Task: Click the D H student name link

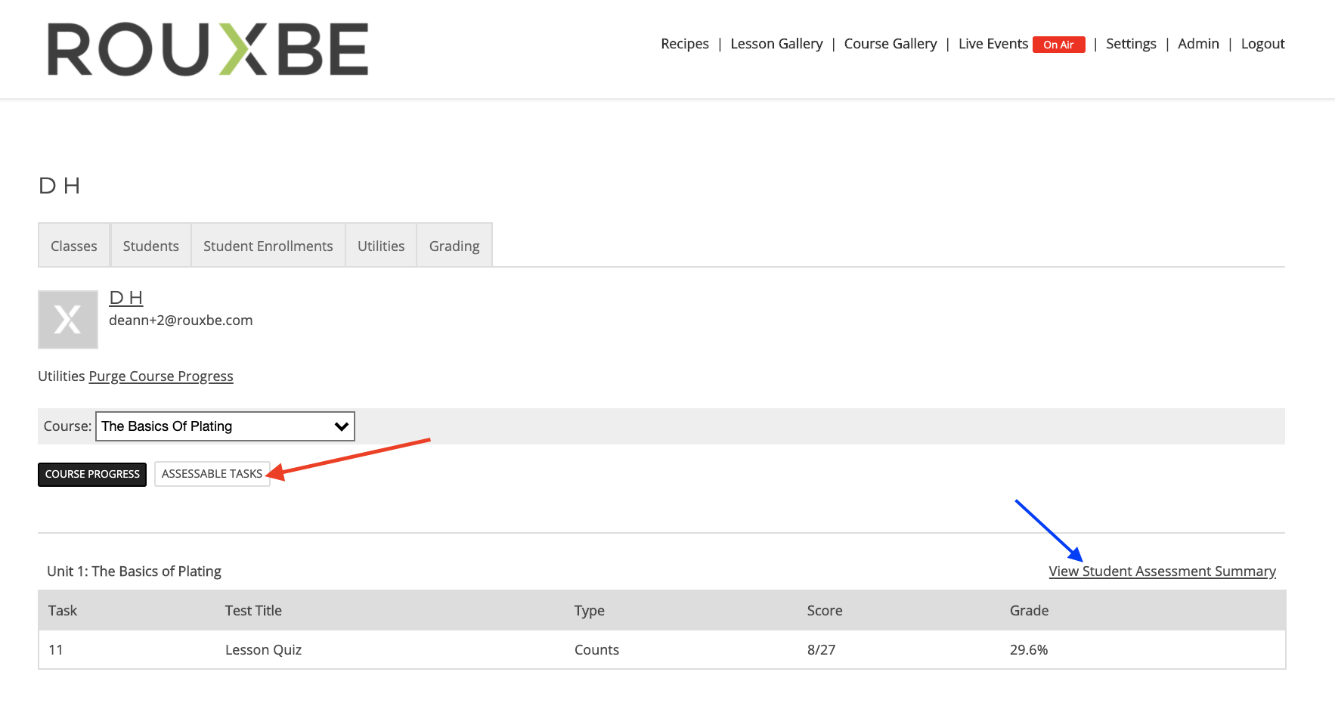Action: tap(126, 298)
